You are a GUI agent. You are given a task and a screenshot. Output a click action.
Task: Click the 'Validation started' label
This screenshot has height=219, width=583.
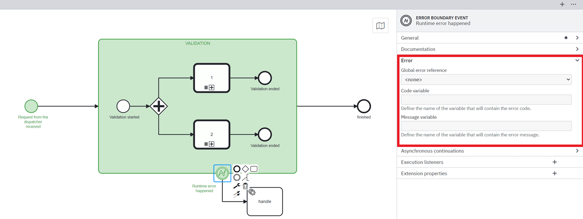(124, 117)
